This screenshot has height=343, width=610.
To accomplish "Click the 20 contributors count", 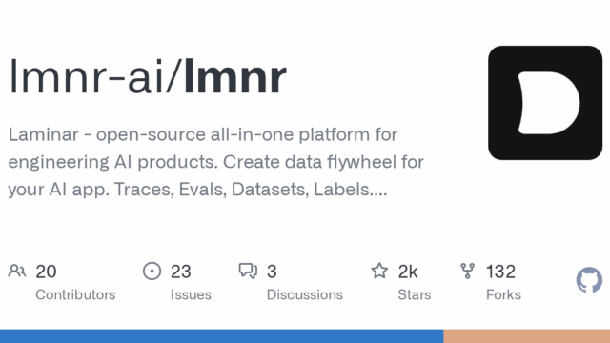I will click(x=46, y=272).
